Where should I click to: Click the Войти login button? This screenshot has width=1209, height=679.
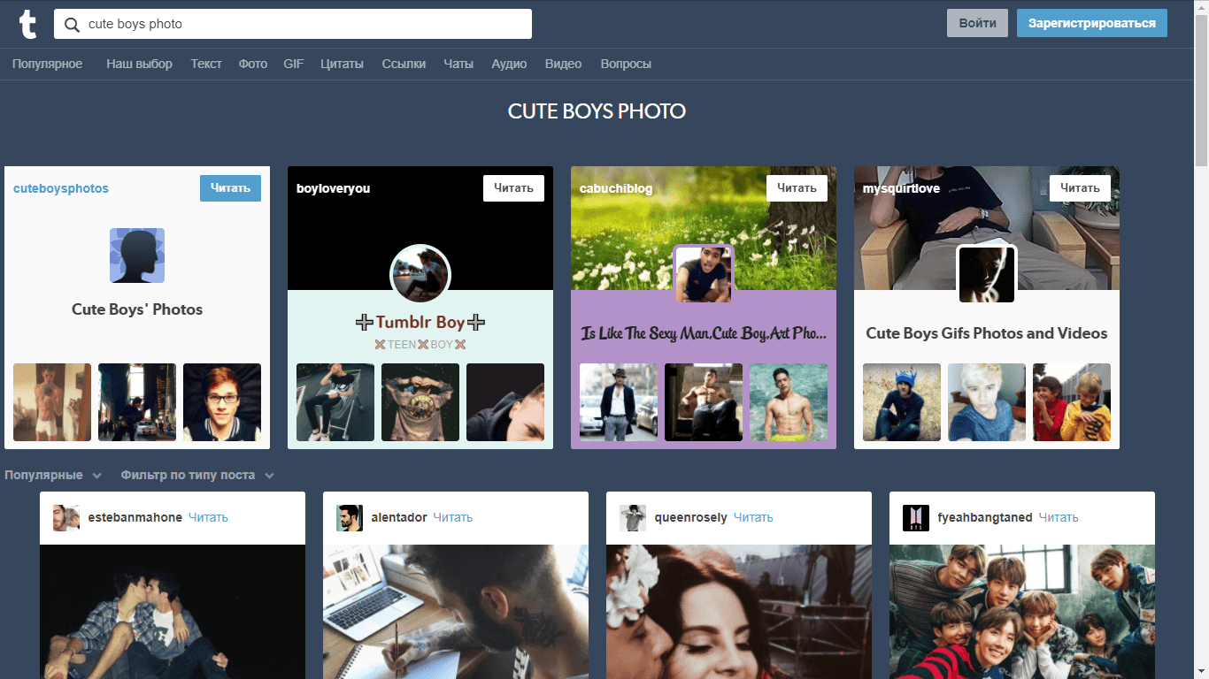(977, 24)
